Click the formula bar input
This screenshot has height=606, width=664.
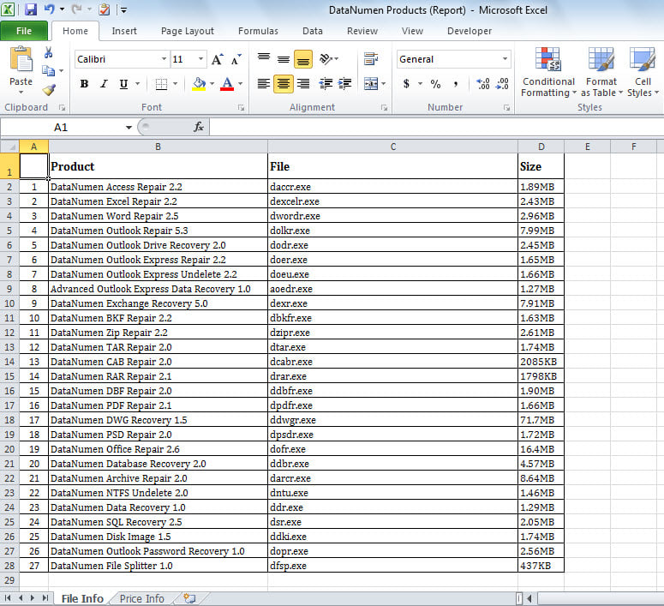(436, 127)
